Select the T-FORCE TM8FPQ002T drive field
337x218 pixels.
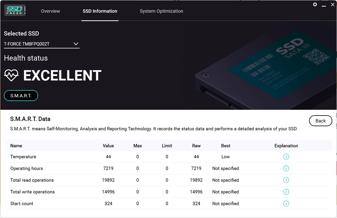(x=42, y=44)
